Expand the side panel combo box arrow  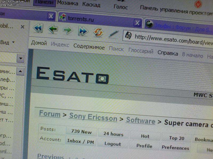point(21,58)
